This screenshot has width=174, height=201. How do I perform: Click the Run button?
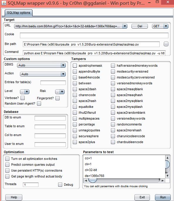[163, 197]
